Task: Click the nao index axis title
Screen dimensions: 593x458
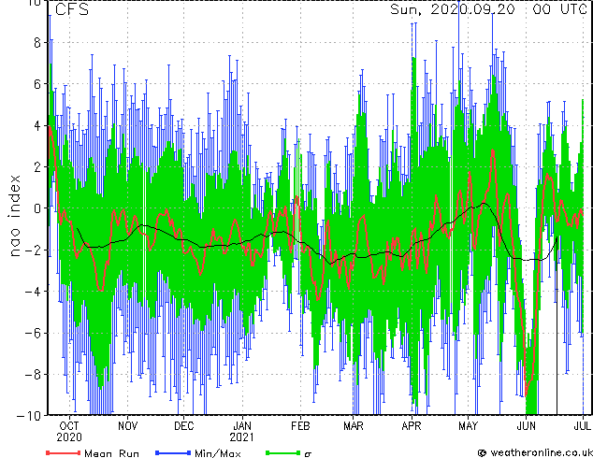Action: (x=14, y=216)
